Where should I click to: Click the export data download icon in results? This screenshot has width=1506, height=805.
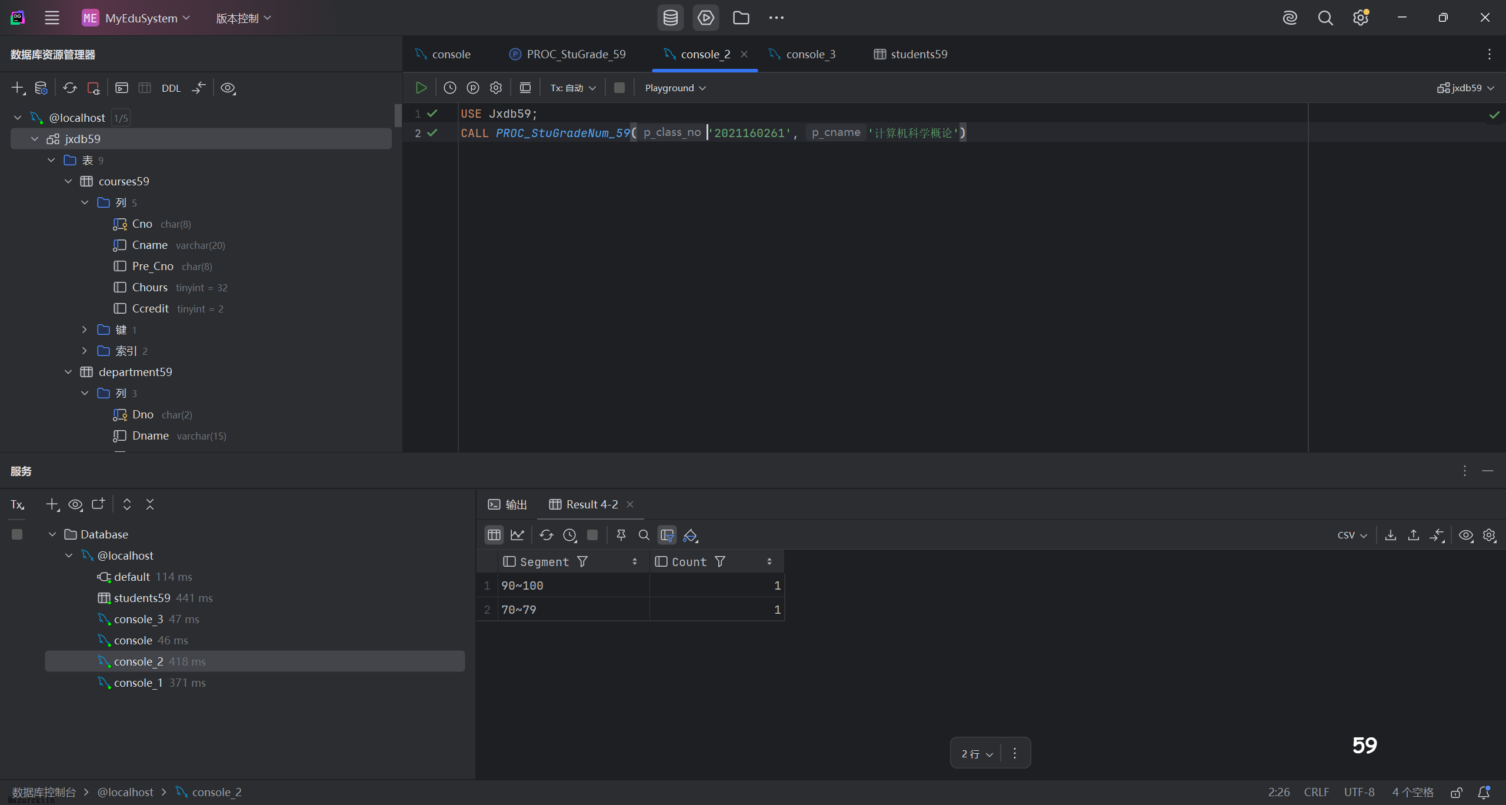pos(1391,535)
